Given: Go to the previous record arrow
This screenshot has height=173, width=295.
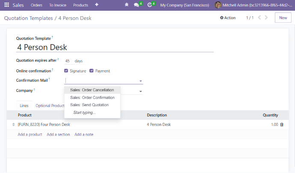Looking at the screenshot, I should [x=259, y=18].
